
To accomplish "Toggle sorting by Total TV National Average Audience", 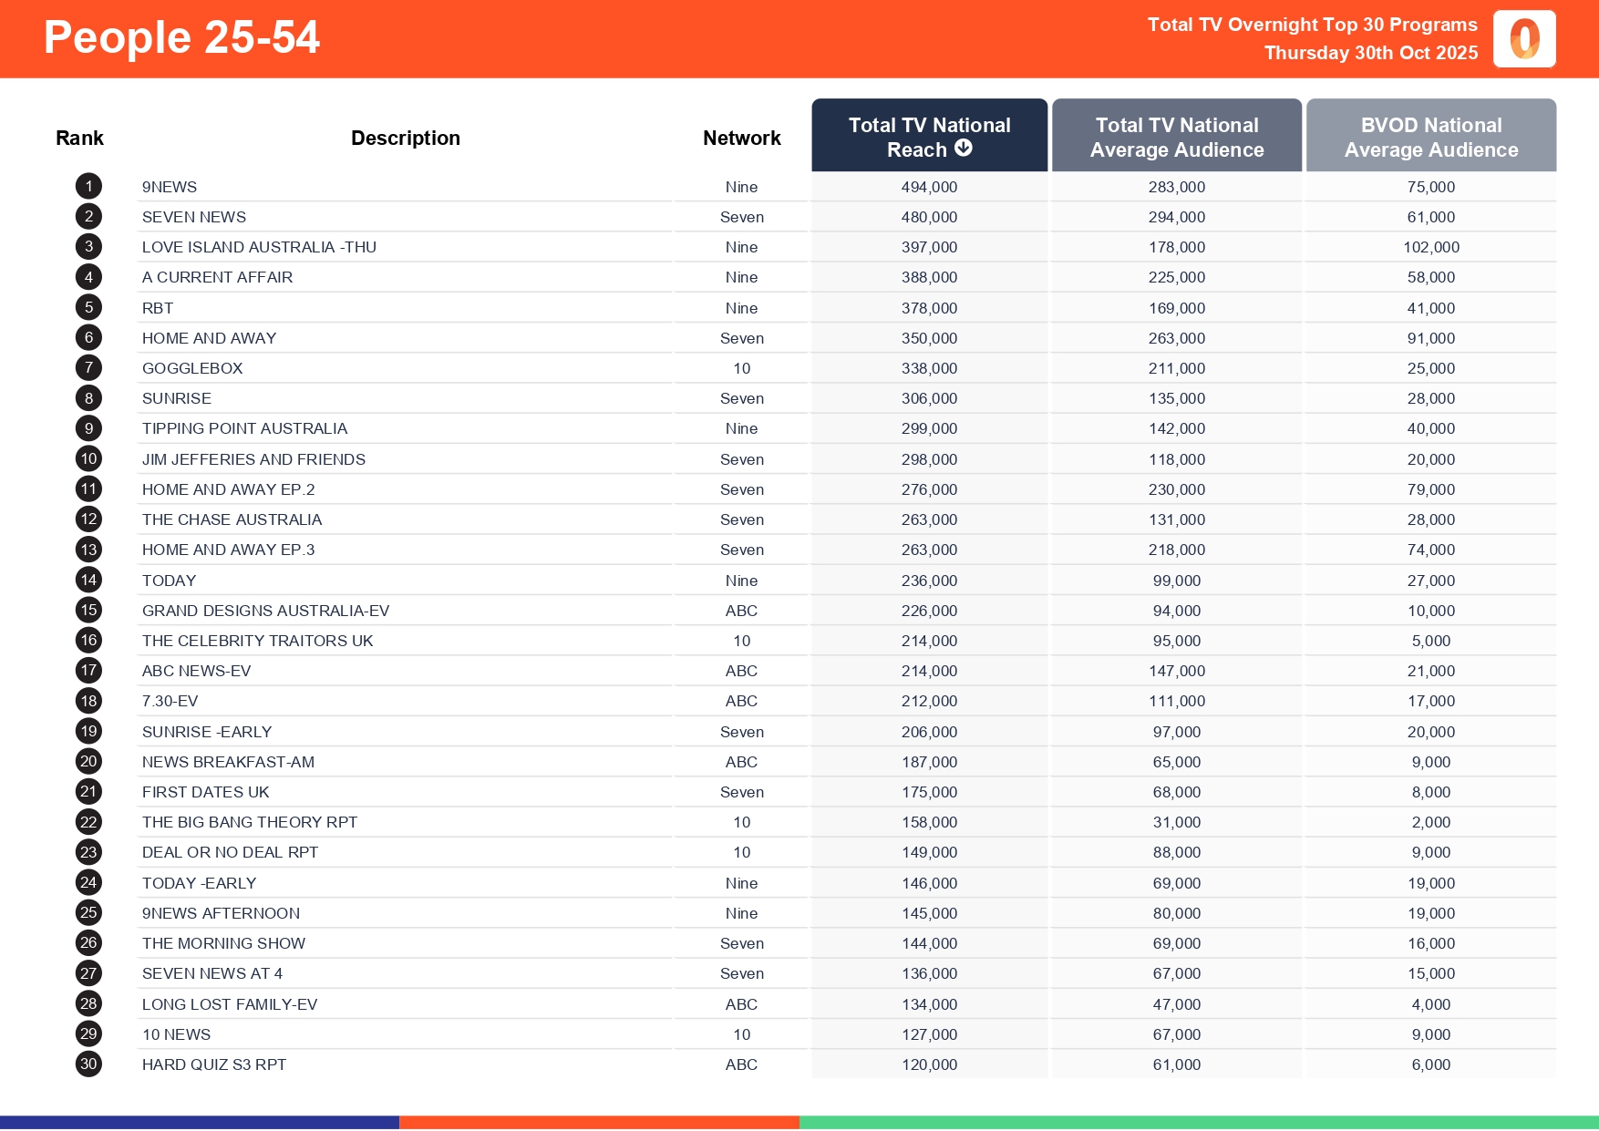I will (x=1176, y=135).
